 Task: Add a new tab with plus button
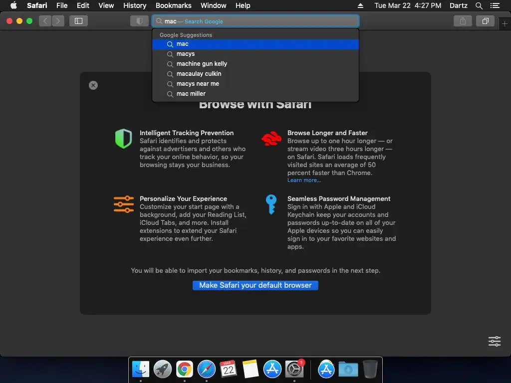[x=505, y=24]
